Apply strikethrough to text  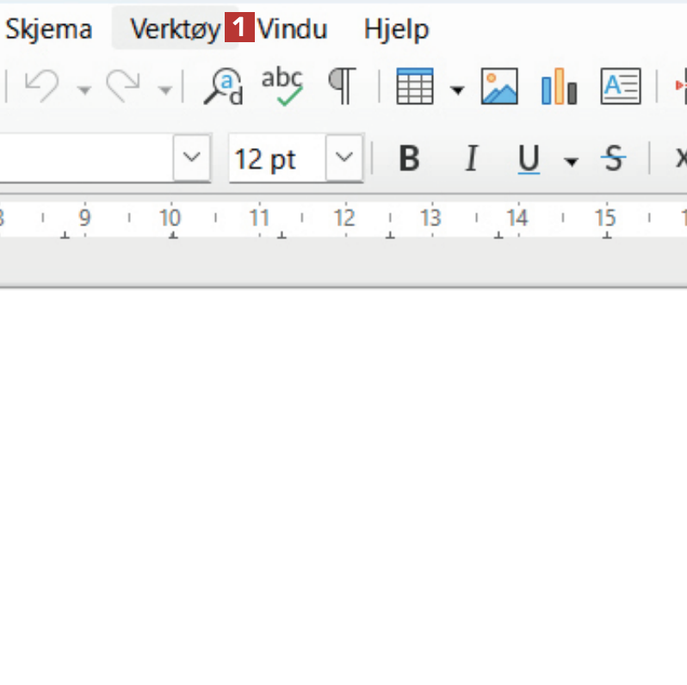click(613, 158)
